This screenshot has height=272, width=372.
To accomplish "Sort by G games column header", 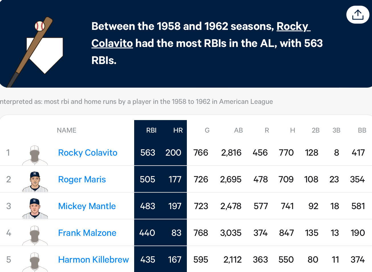I will 207,130.
